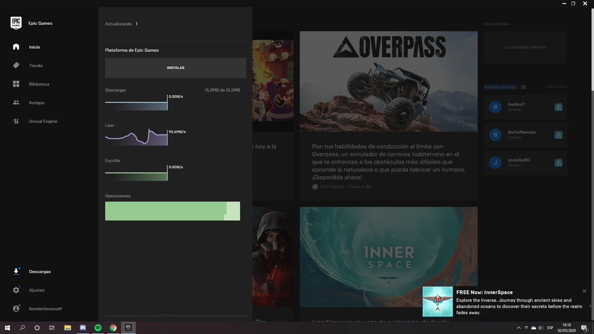Open the Bomberitosexy69 profile icon

[16, 308]
